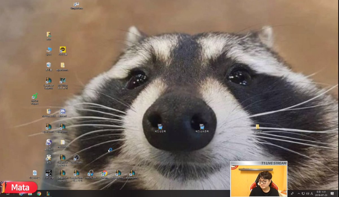Screen dimensions: 339x197
Task: Switch to Chrome in the taskbar
Action: [x=39, y=194]
